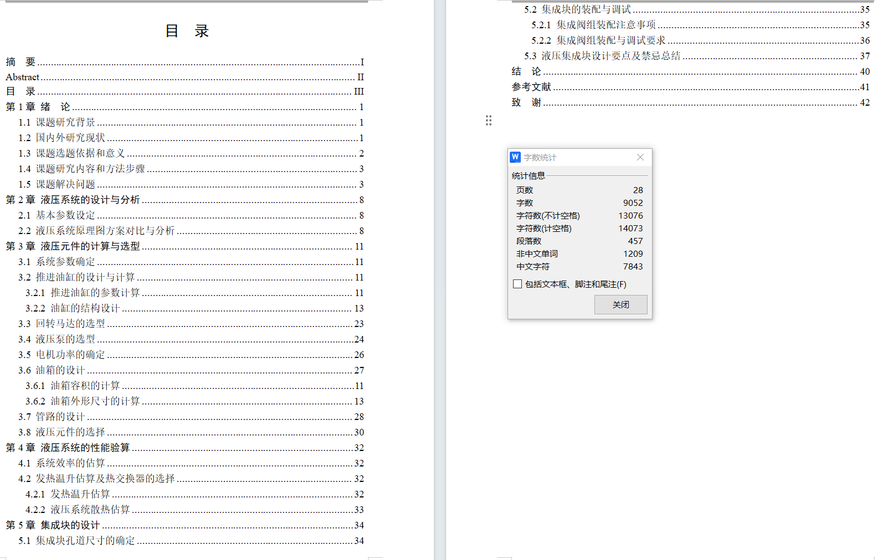Click 字符数(计空格) value 14073
The height and width of the screenshot is (560, 875).
click(631, 229)
